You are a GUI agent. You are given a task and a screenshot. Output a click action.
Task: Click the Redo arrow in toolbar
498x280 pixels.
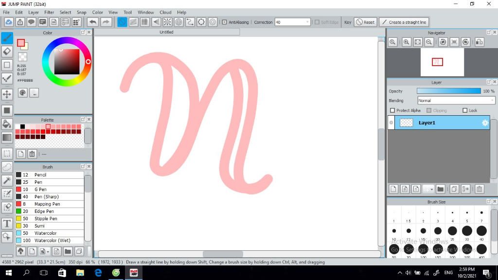point(106,22)
